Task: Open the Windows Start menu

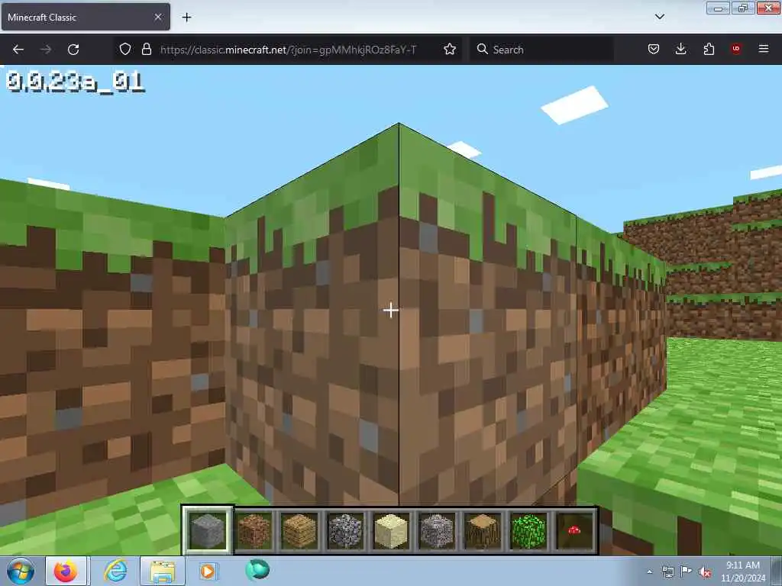Action: click(21, 571)
